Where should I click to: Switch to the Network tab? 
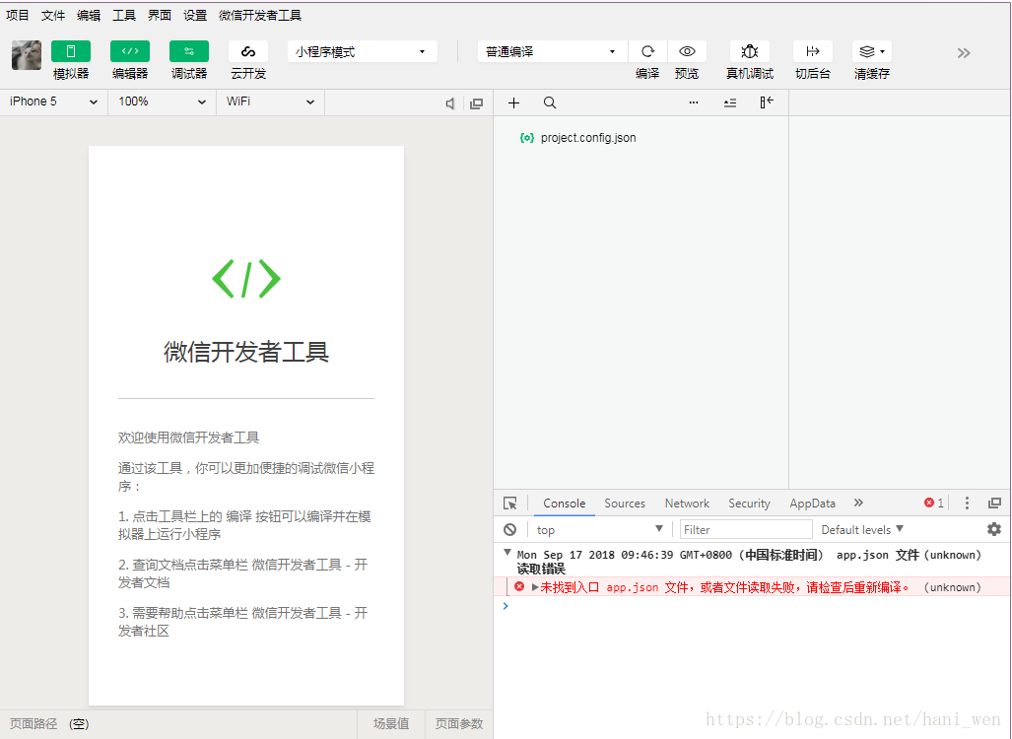(687, 504)
